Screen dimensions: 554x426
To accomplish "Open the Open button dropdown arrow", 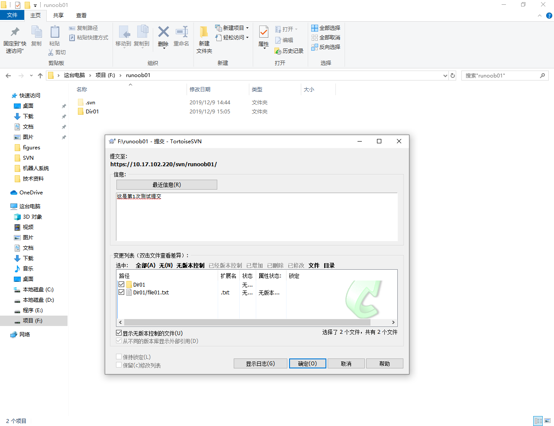I will coord(296,29).
